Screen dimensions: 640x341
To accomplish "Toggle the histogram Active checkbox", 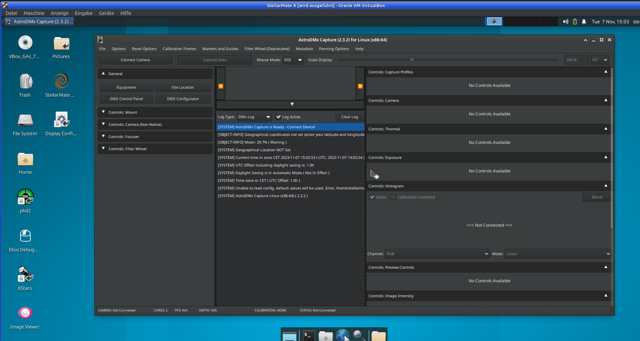I will (x=372, y=197).
